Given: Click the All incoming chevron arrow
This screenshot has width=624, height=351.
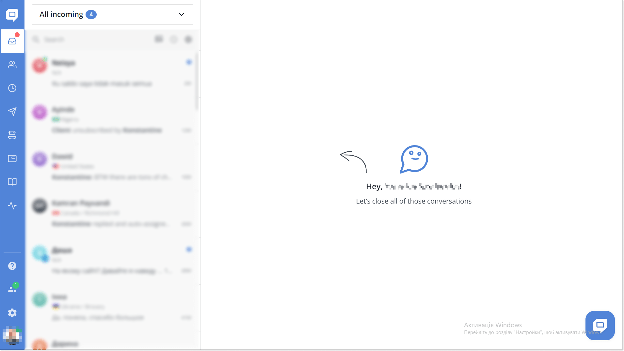Looking at the screenshot, I should coord(182,14).
